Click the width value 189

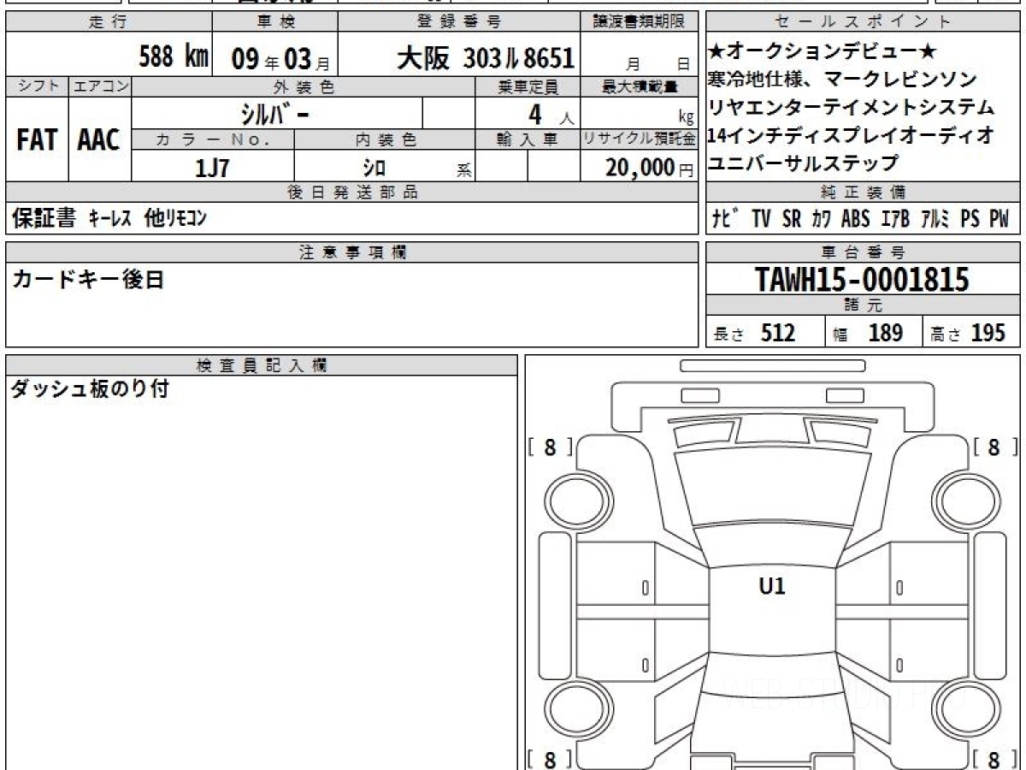pos(886,333)
